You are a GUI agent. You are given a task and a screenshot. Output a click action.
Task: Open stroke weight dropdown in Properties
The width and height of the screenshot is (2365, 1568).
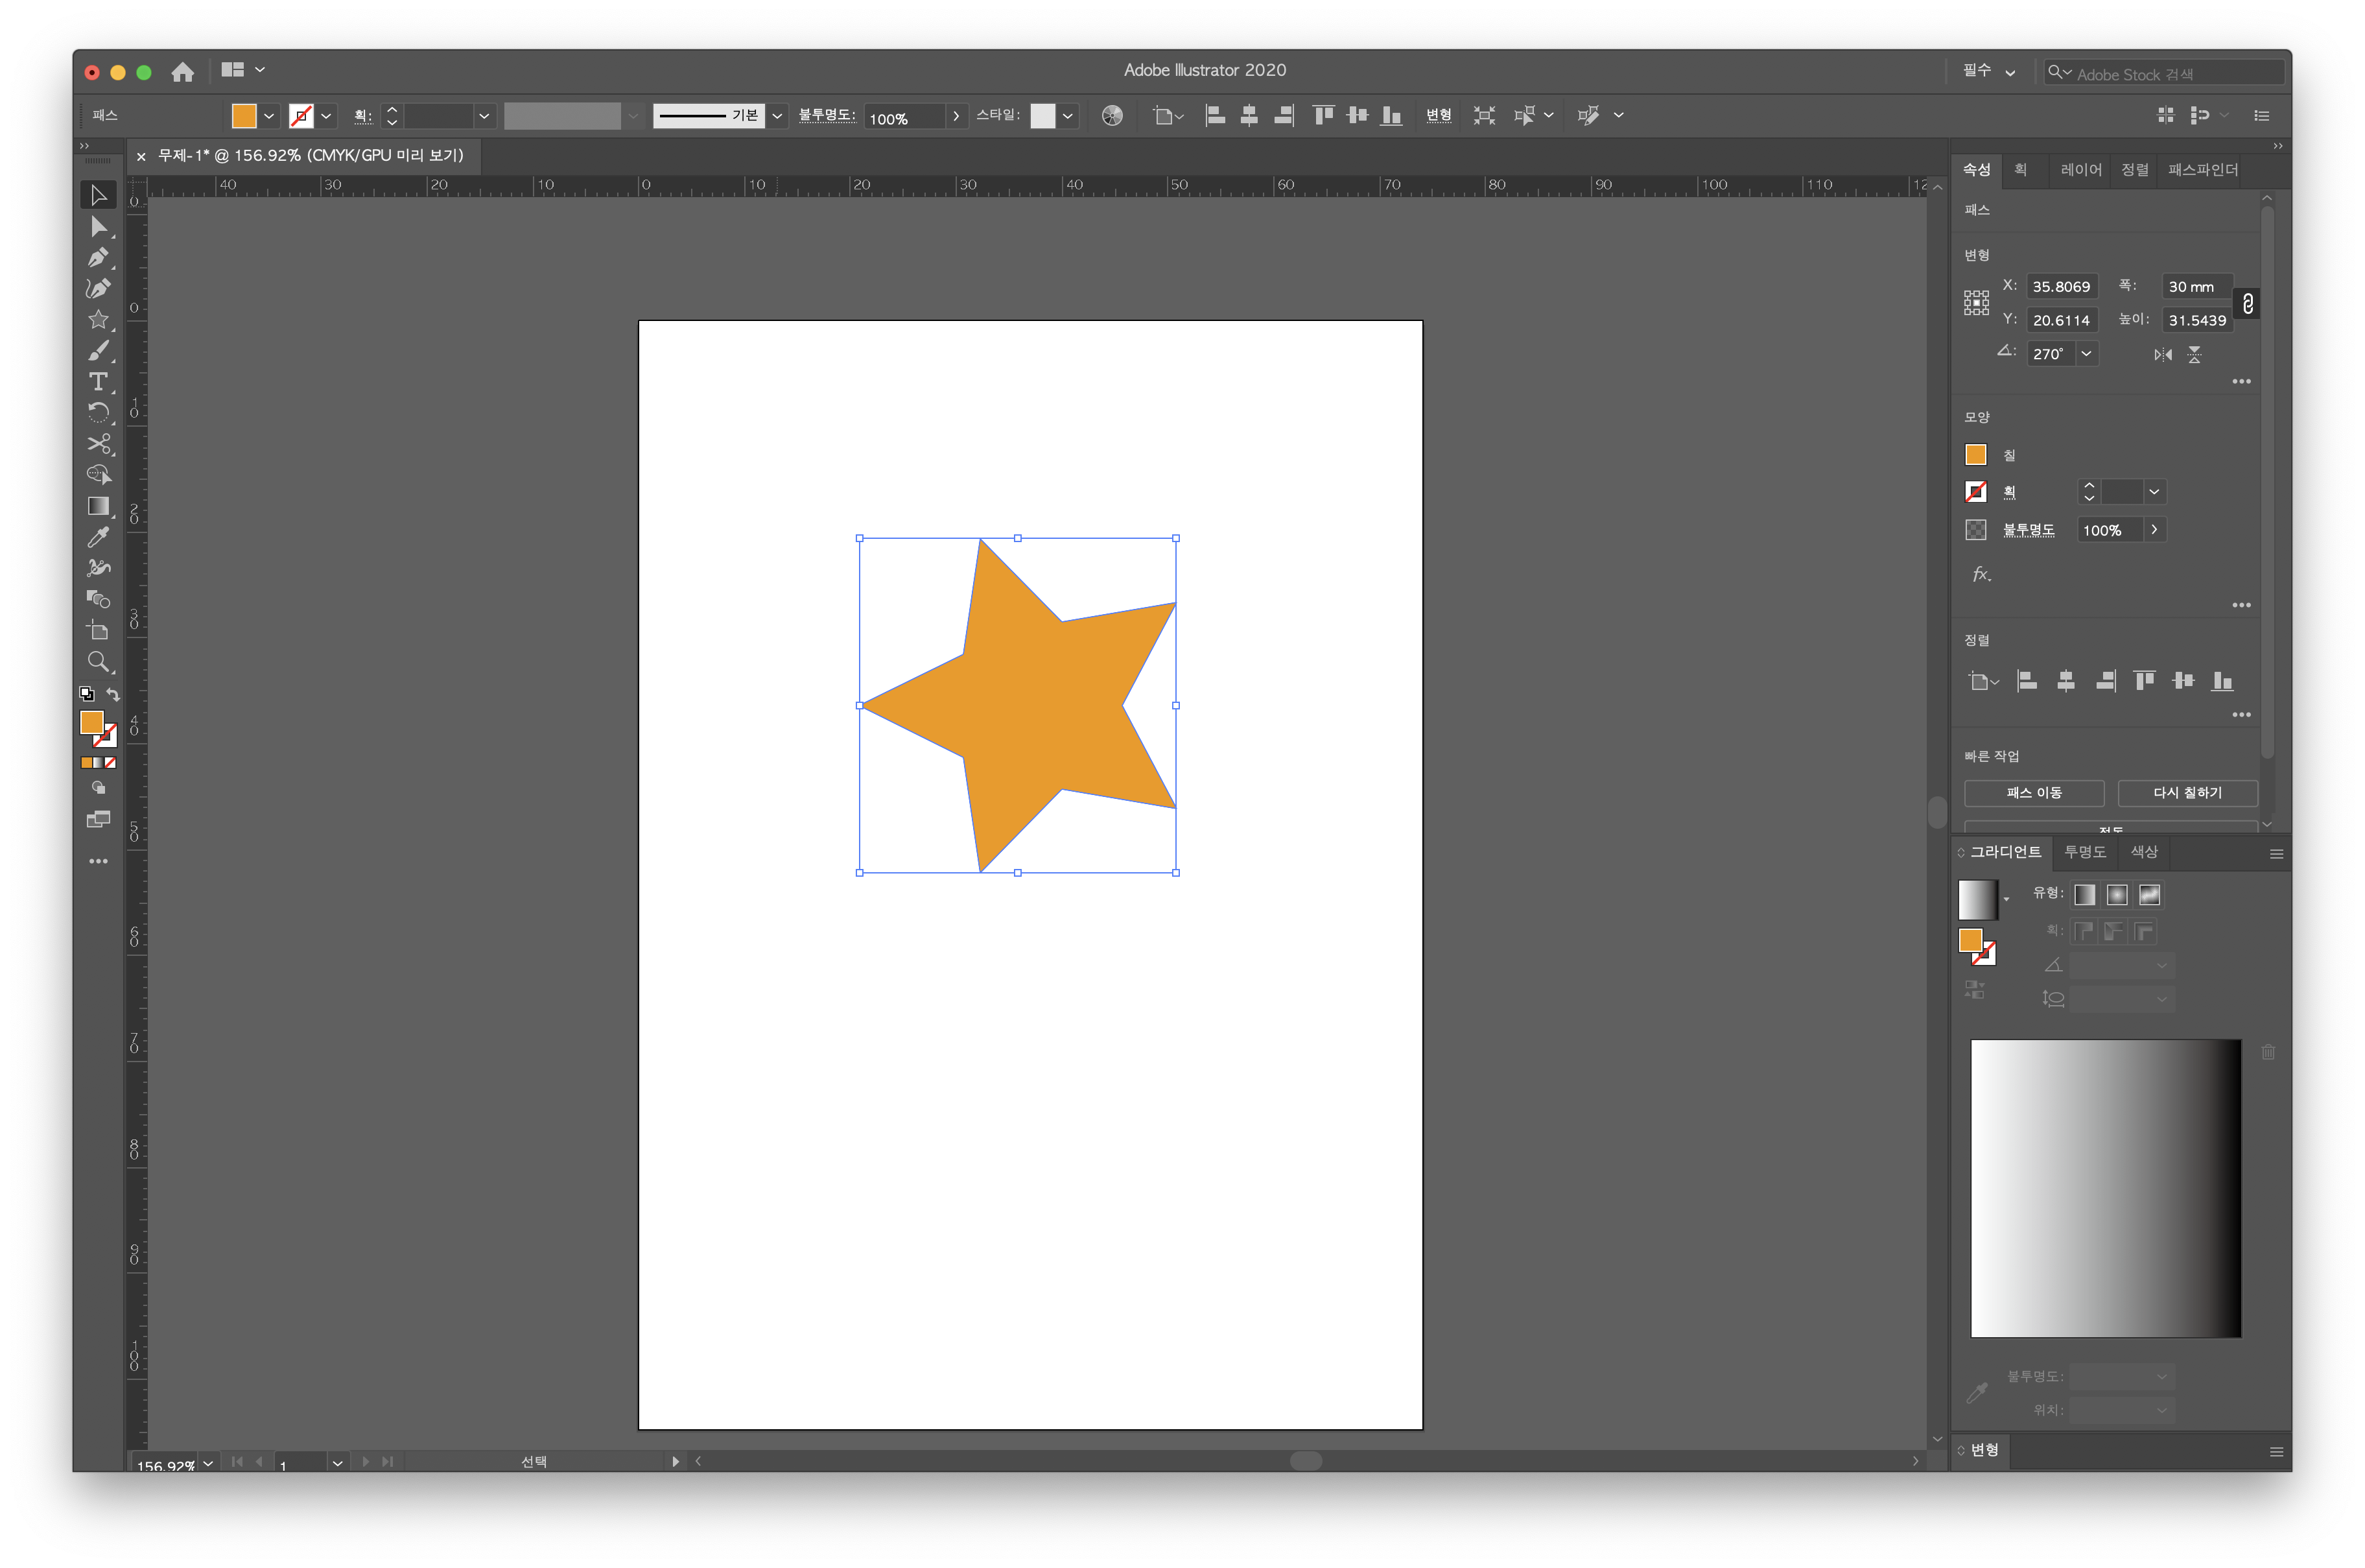tap(2154, 492)
